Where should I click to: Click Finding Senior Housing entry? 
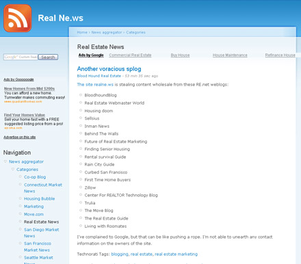pyautogui.click(x=107, y=149)
